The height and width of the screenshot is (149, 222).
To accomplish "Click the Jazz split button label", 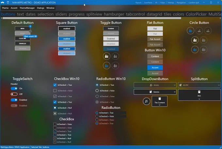I will tap(199, 96).
